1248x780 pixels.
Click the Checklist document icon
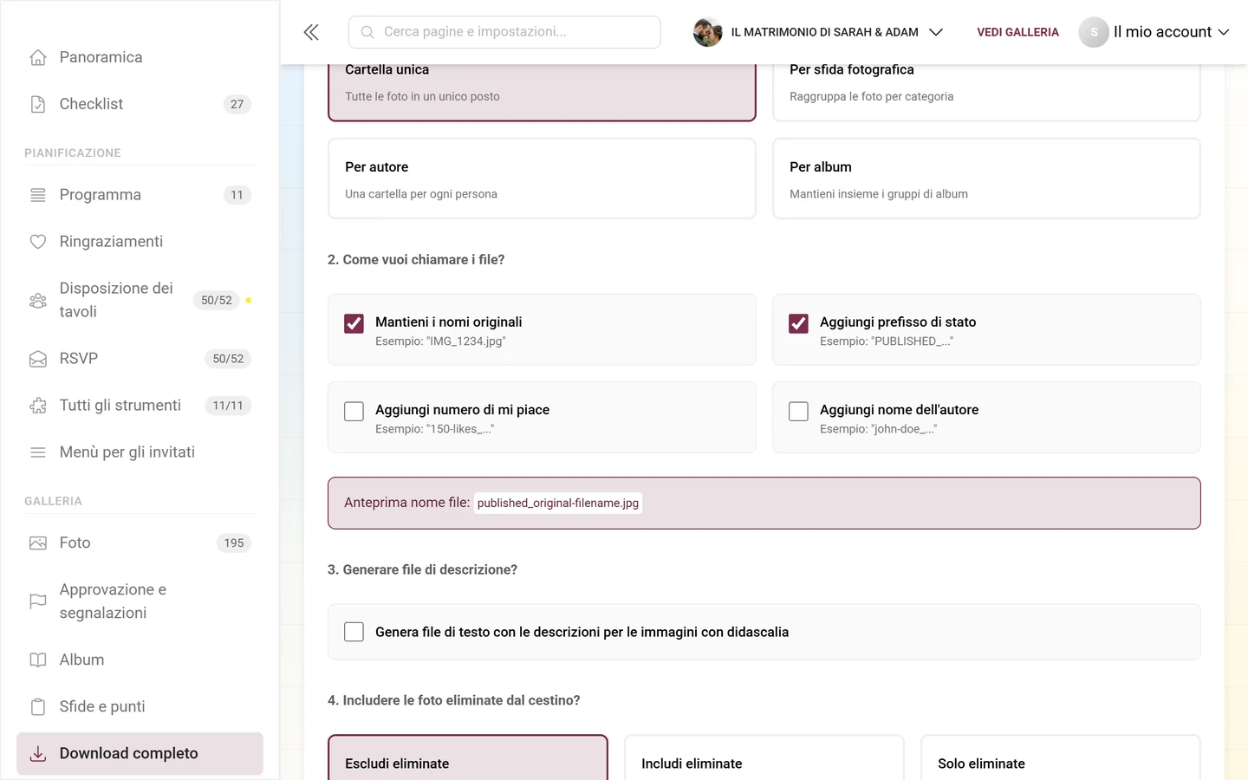click(38, 104)
